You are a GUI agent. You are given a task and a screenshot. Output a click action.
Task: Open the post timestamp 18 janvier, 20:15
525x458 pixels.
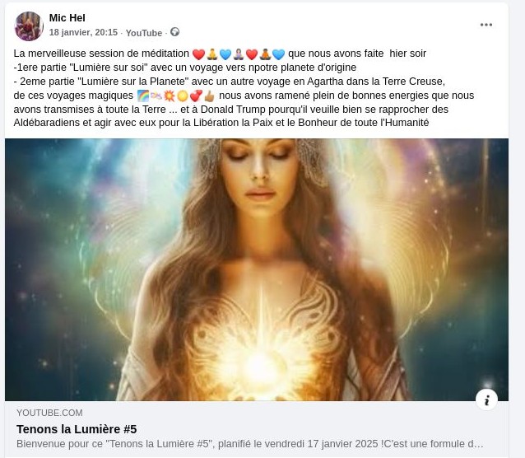(83, 32)
